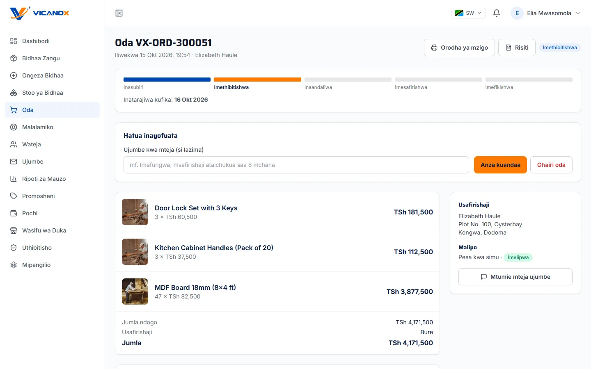Click the Ongeza Bidhaa plus icon
This screenshot has height=369, width=591.
coord(14,75)
